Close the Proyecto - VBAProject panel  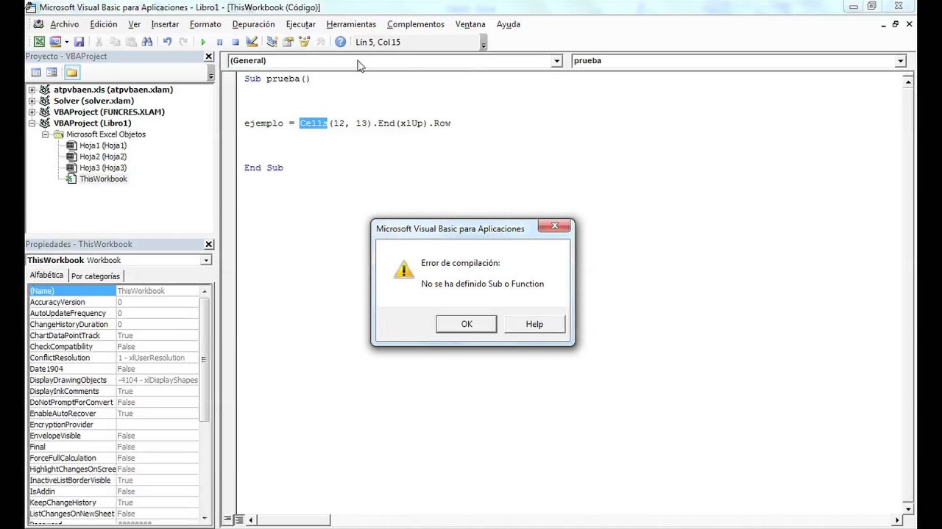208,57
